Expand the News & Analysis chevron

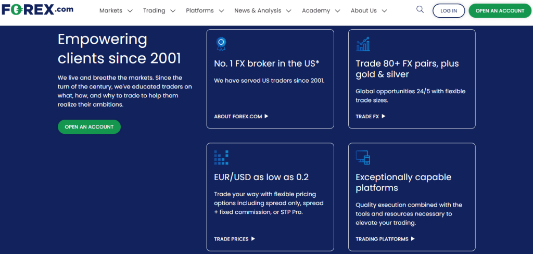point(288,11)
